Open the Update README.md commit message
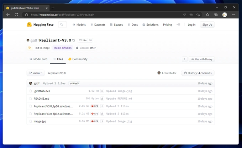The height and width of the screenshot is (148, 242). (x=119, y=99)
